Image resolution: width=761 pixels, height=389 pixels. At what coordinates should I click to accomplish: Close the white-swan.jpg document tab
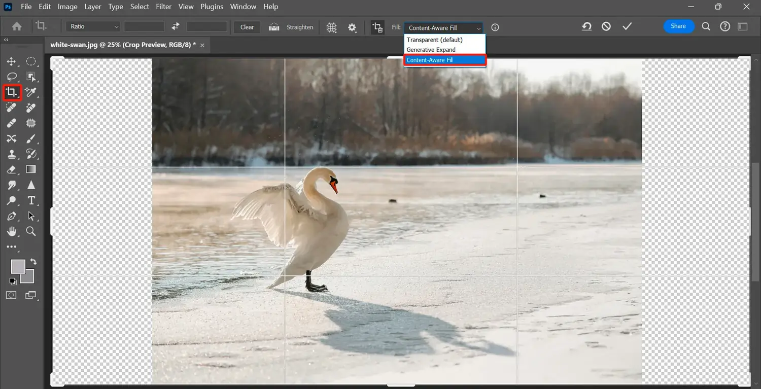pyautogui.click(x=202, y=45)
